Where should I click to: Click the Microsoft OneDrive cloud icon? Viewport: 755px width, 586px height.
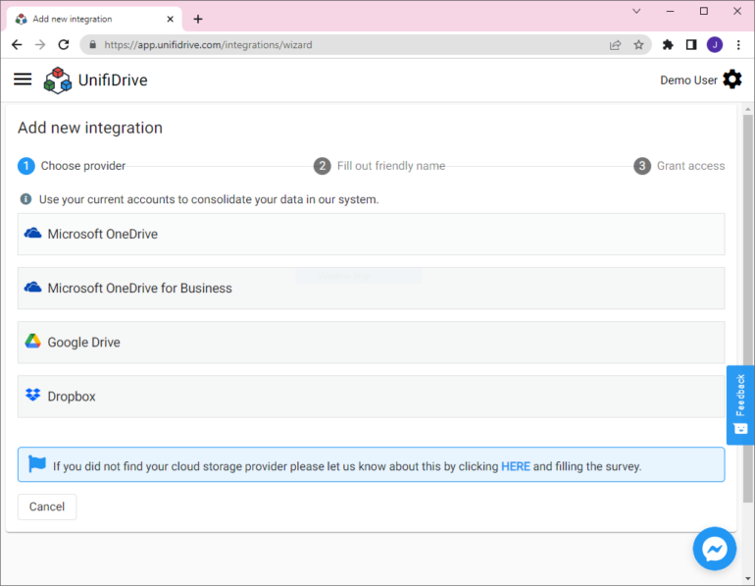tap(32, 234)
